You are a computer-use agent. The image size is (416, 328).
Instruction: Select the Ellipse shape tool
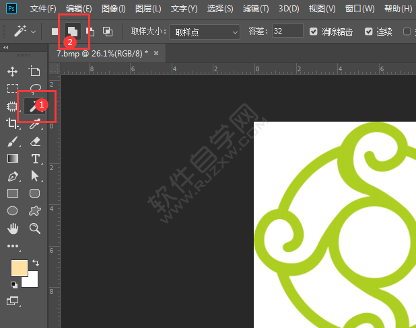[13, 211]
